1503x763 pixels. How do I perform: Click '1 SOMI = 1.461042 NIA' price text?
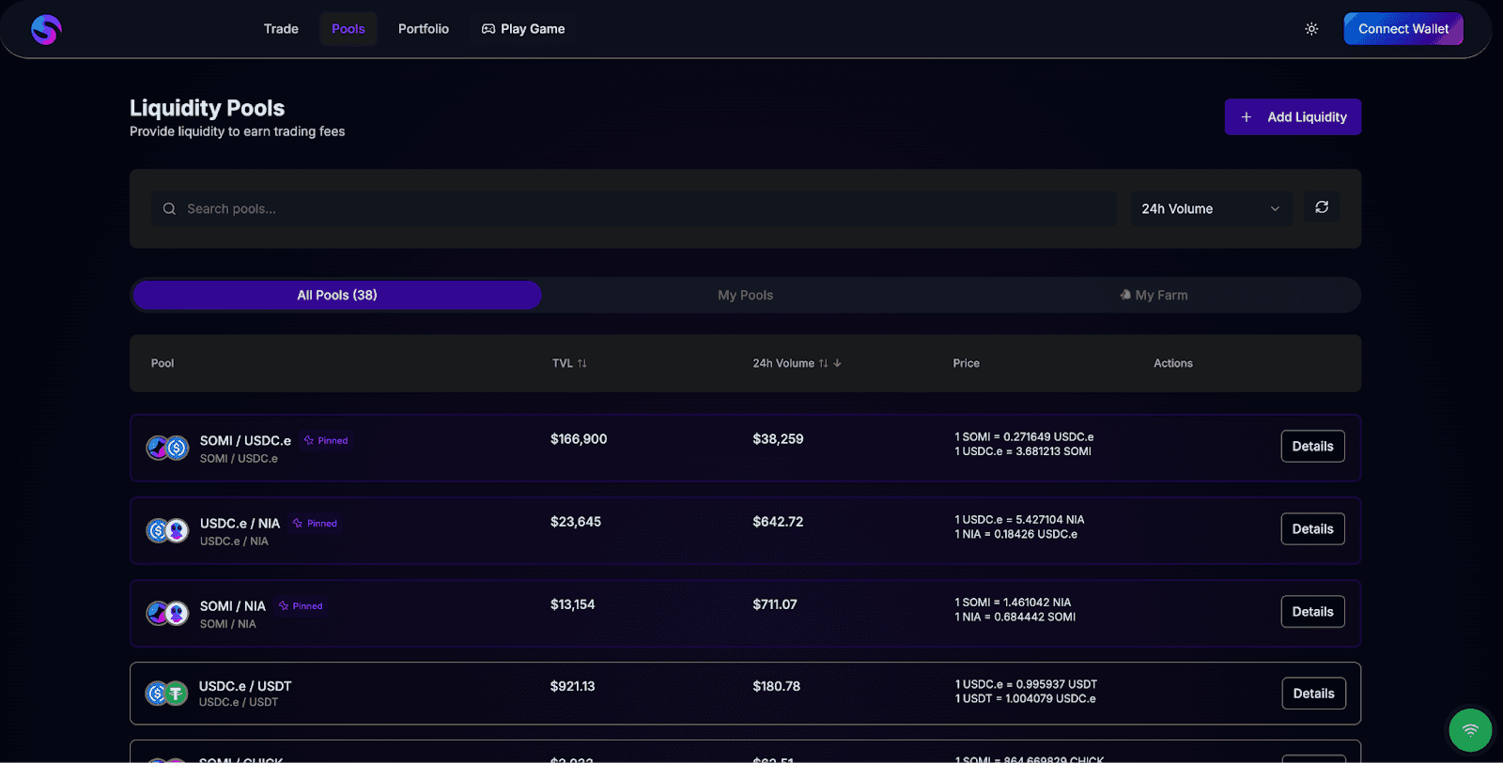[1013, 603]
